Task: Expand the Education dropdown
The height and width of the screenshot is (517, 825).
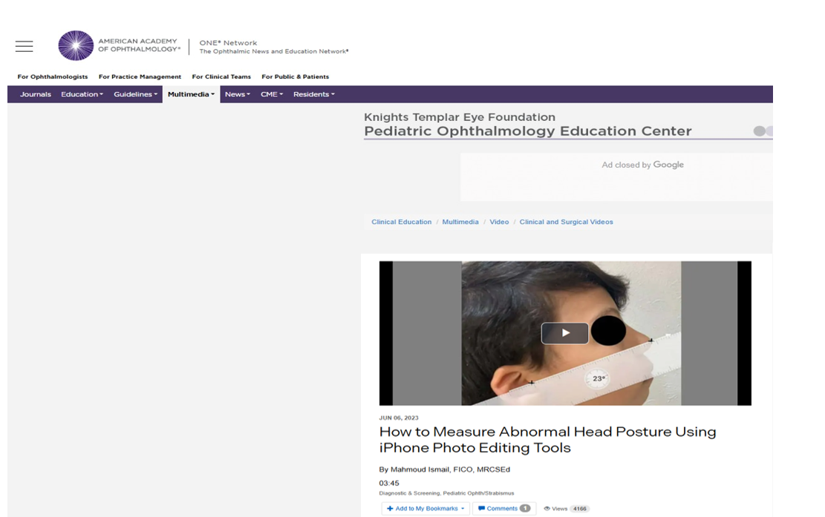Action: [82, 95]
